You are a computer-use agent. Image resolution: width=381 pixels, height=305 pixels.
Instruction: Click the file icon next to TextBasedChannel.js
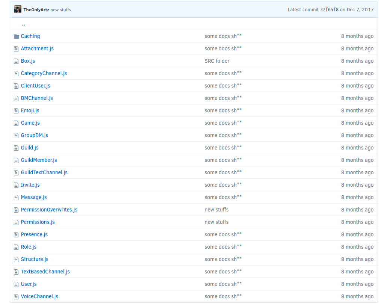coord(16,272)
